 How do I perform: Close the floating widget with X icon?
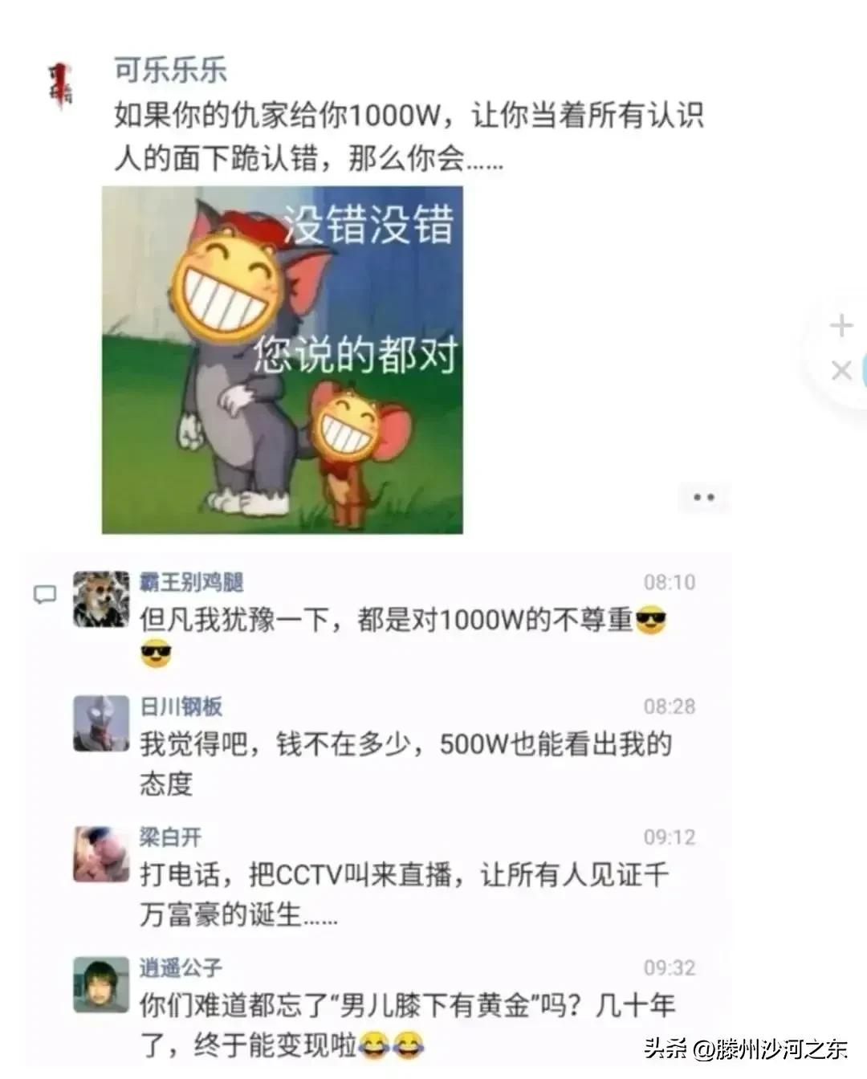coord(841,370)
